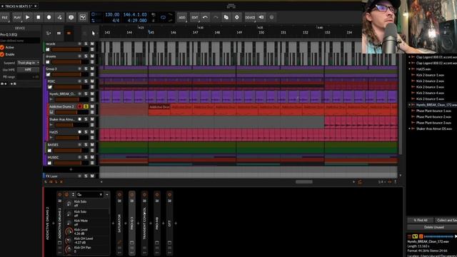Start playback with the transport play button
This screenshot has height=257, width=457.
click(x=28, y=17)
